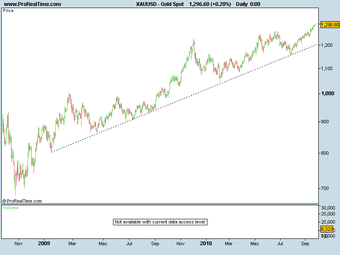Click the 25,000 volume axis label
This screenshot has width=340, height=255.
[x=328, y=214]
